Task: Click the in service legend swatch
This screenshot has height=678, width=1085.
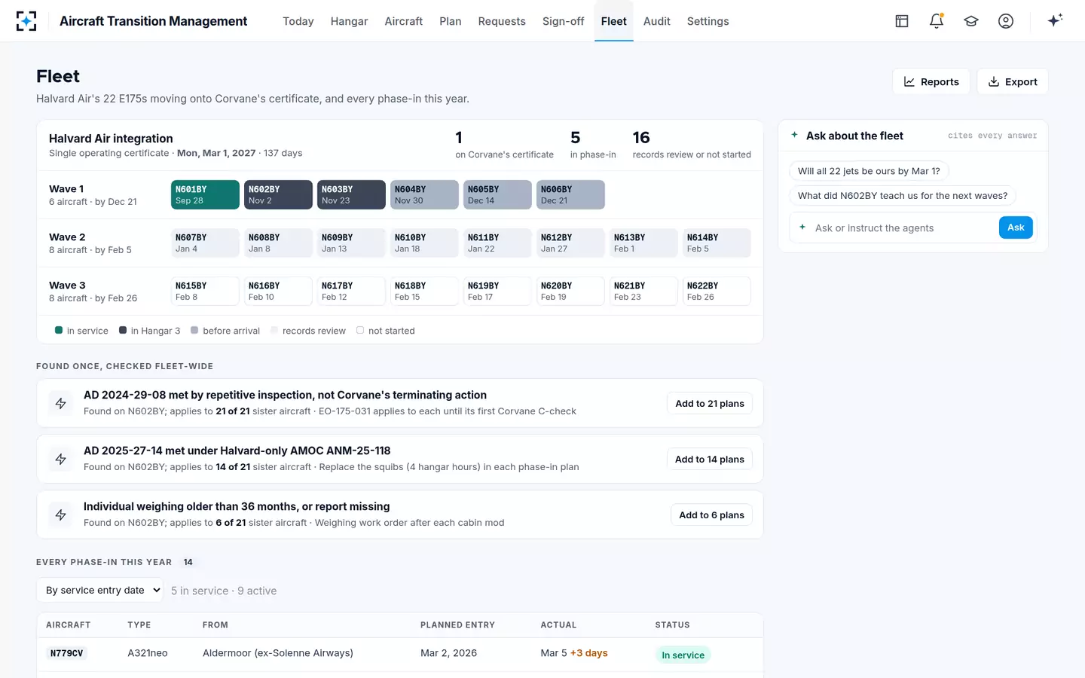Action: click(59, 330)
